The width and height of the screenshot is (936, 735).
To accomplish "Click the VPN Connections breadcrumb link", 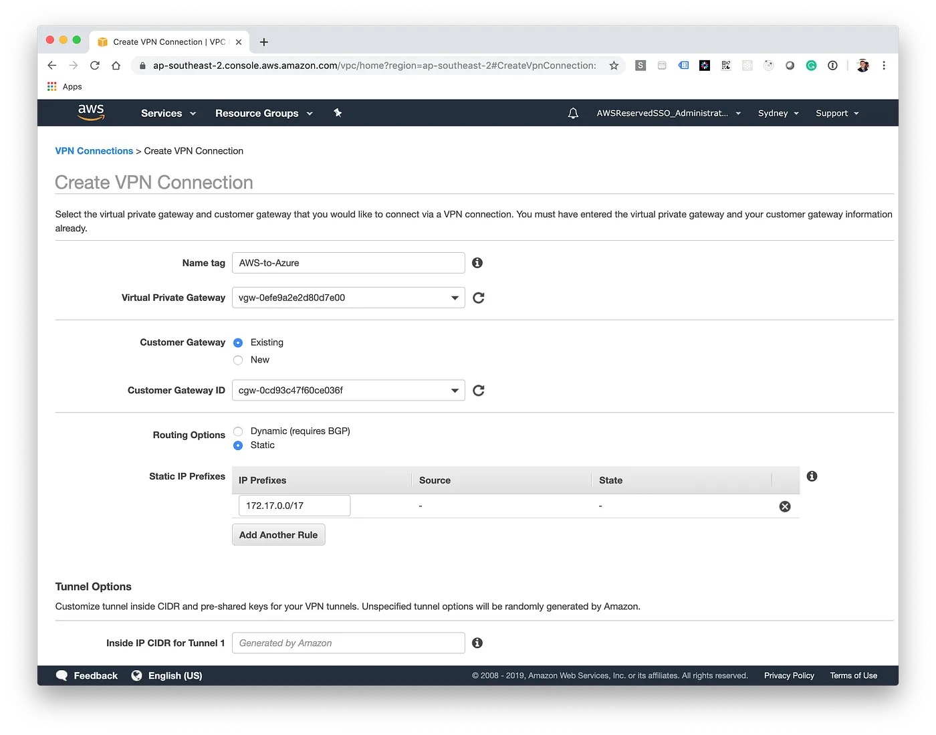I will pos(94,151).
